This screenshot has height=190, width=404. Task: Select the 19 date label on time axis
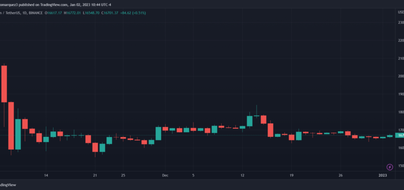[x=292, y=175]
